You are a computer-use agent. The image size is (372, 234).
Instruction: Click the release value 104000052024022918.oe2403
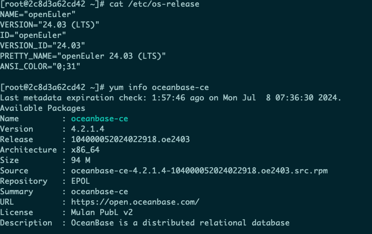click(x=130, y=139)
